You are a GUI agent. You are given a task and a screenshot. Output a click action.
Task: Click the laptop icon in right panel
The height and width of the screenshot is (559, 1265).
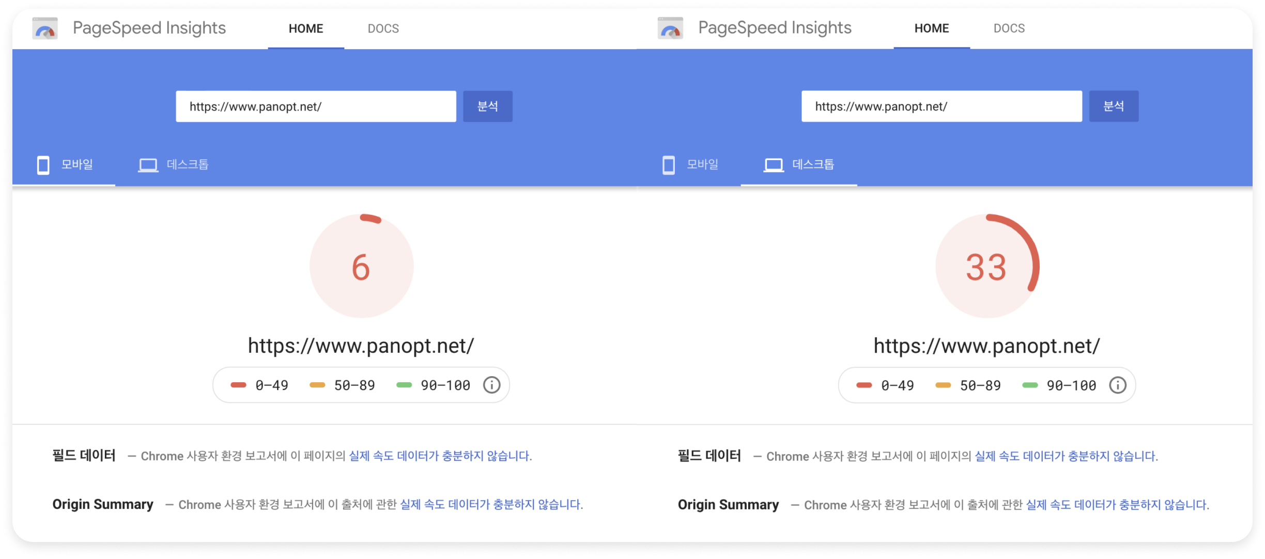point(774,165)
